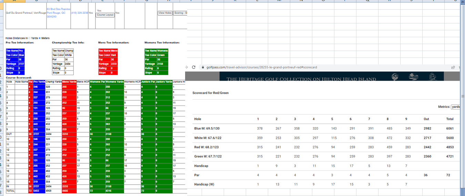Click the 'Tee Color White' row in Champ table

[x=63, y=55]
